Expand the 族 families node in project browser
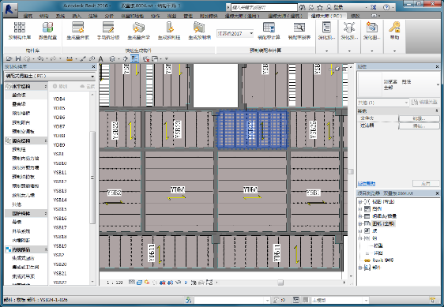This screenshot has width=444, height=307. click(360, 231)
